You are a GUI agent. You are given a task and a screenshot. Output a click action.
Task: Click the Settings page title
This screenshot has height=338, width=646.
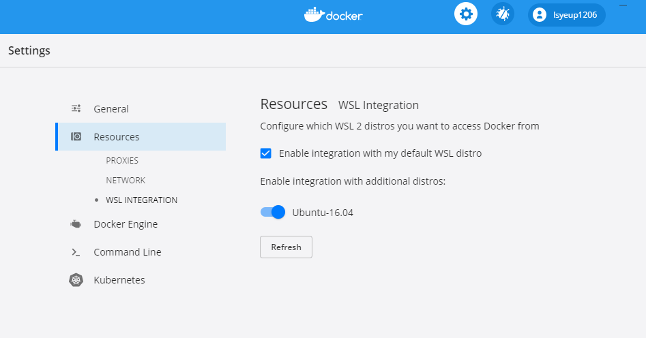click(x=29, y=50)
